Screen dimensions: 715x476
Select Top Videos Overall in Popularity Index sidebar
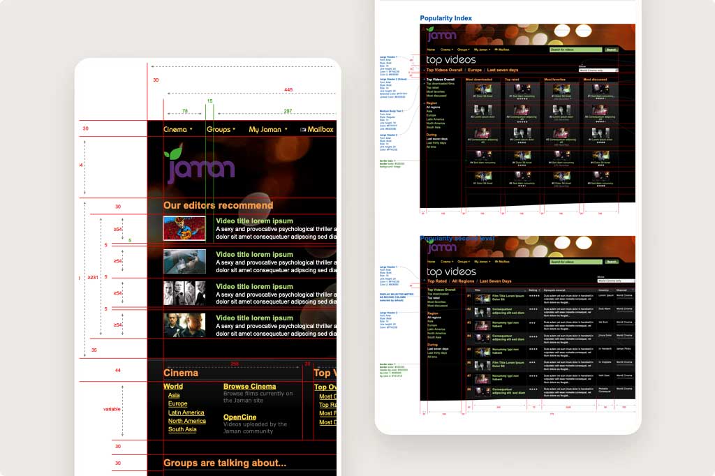[441, 80]
